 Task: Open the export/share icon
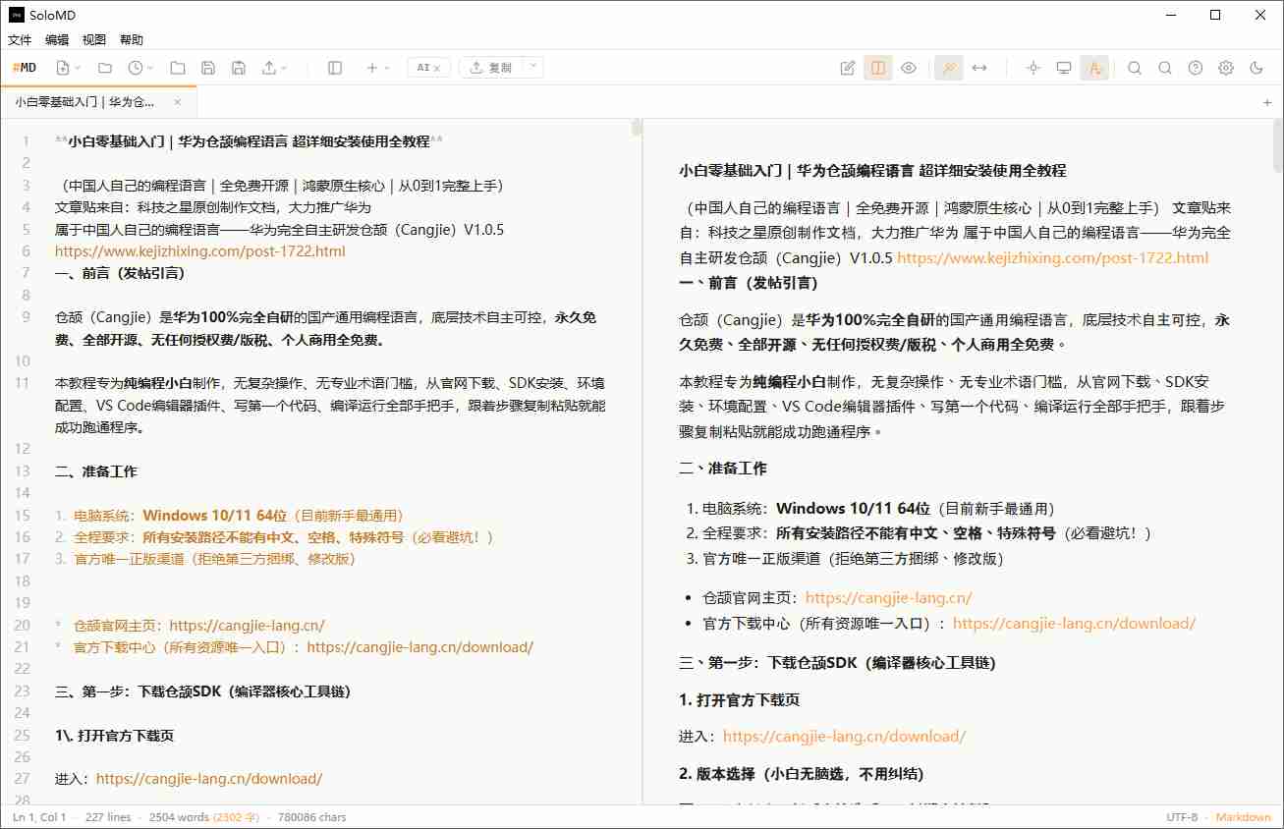(x=266, y=67)
